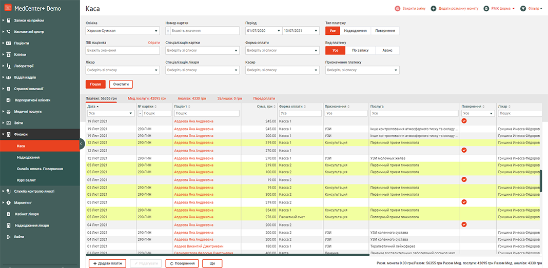The height and width of the screenshot is (268, 548).
Task: Select 'Повернення' payment type toggle
Action: 385,31
